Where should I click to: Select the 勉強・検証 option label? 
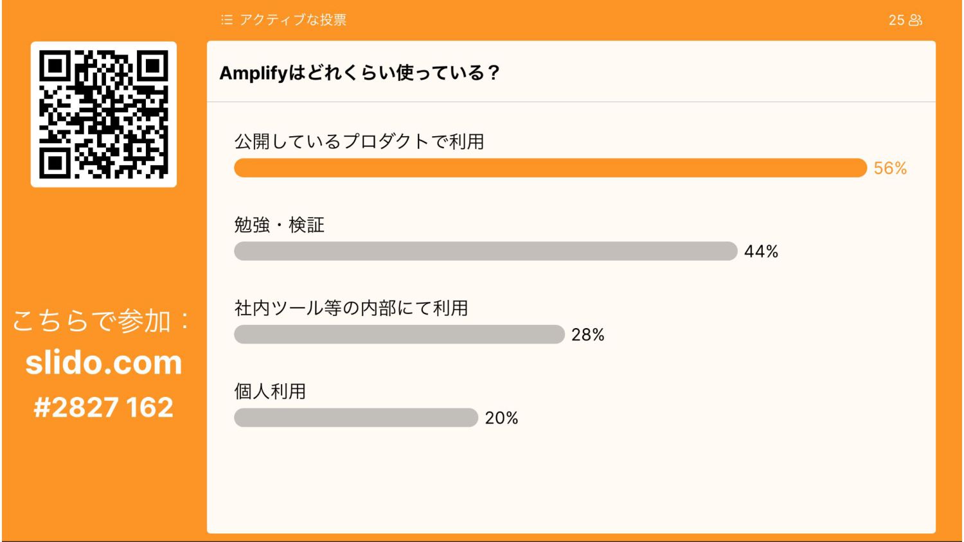tap(280, 225)
